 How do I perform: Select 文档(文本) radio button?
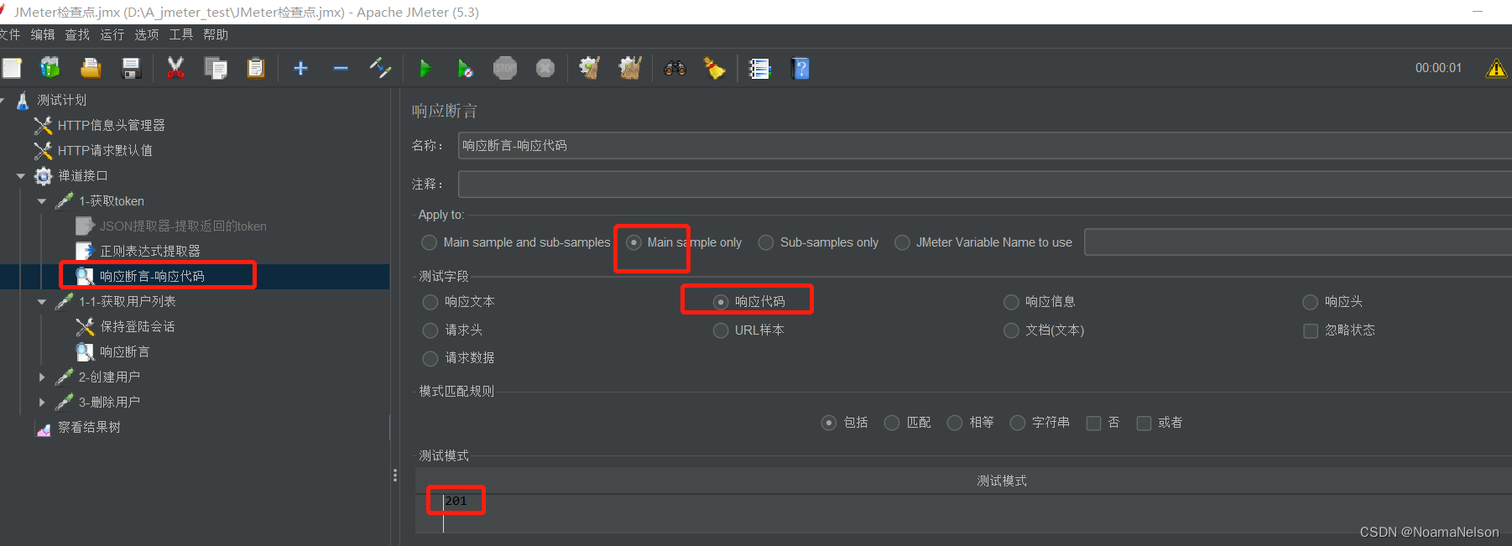[x=1011, y=330]
